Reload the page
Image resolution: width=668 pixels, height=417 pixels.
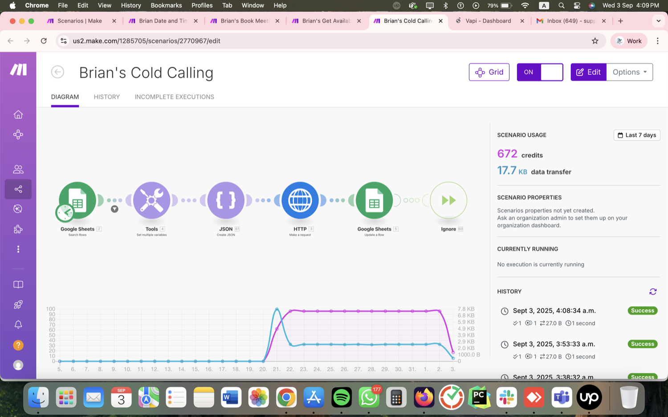pos(44,41)
